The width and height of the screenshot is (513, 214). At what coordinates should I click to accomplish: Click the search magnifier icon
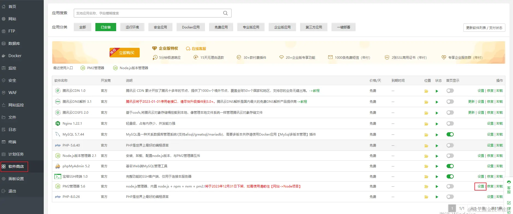click(225, 13)
